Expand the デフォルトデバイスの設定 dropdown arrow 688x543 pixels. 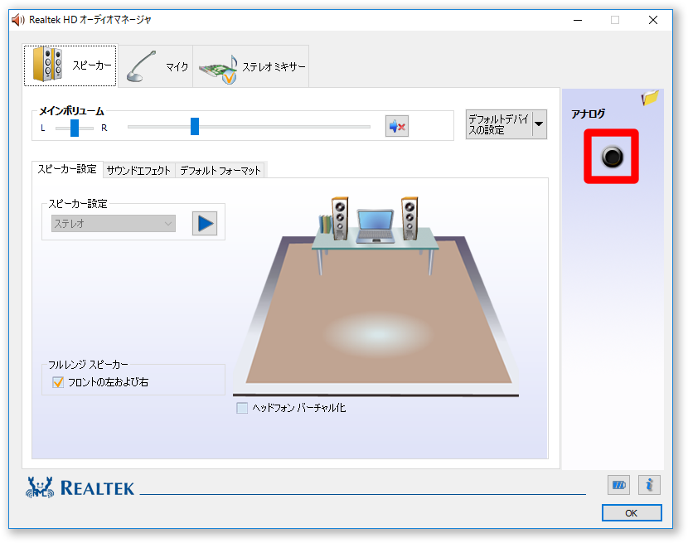click(x=540, y=124)
